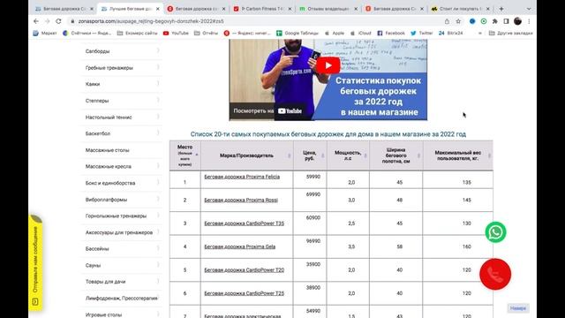The image size is (565, 318).
Task: Open the Беговая дорожка CardioPower T35 link
Action: 244,223
